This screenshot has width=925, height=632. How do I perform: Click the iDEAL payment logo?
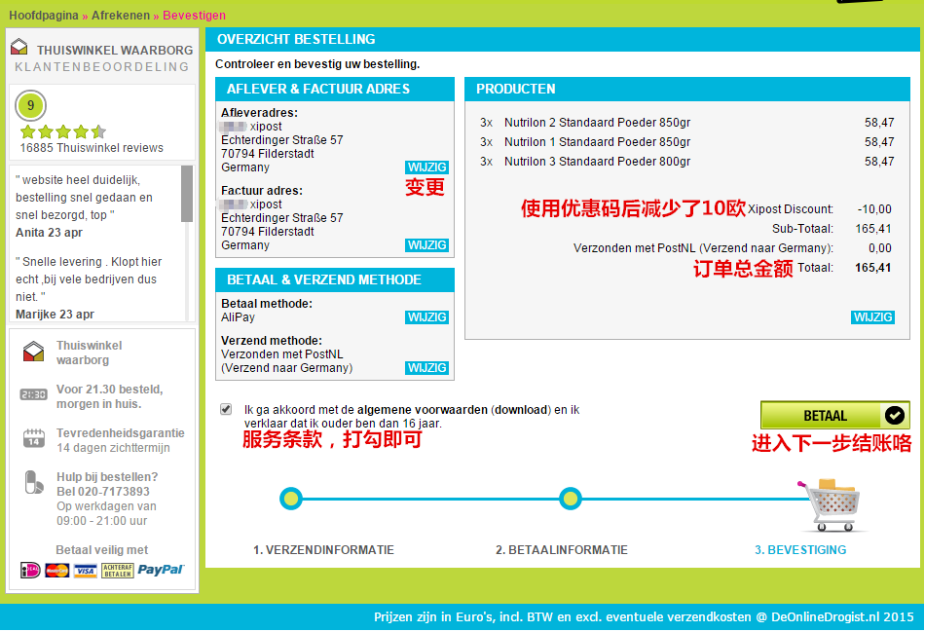pos(31,570)
